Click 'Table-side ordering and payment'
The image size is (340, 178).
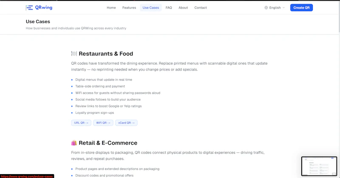click(100, 86)
